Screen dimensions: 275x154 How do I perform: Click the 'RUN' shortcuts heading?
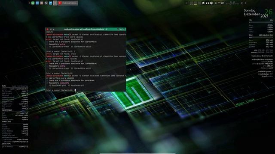coord(4,86)
